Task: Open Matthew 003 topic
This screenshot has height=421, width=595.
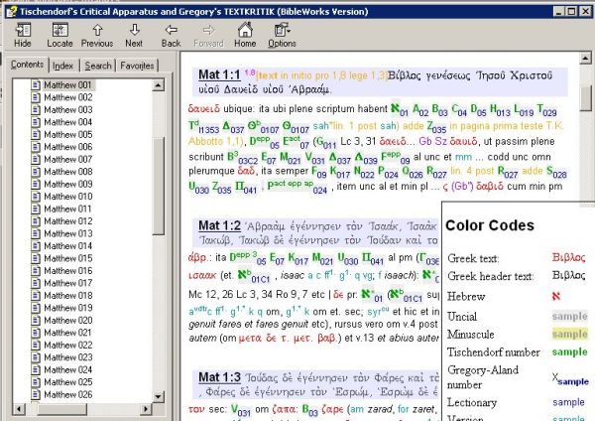Action: click(x=67, y=109)
